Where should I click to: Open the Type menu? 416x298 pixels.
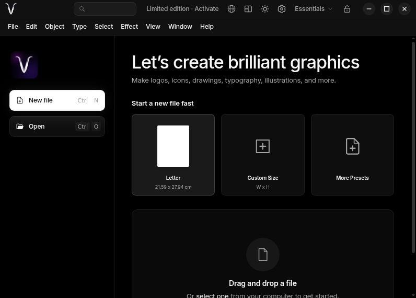click(79, 27)
